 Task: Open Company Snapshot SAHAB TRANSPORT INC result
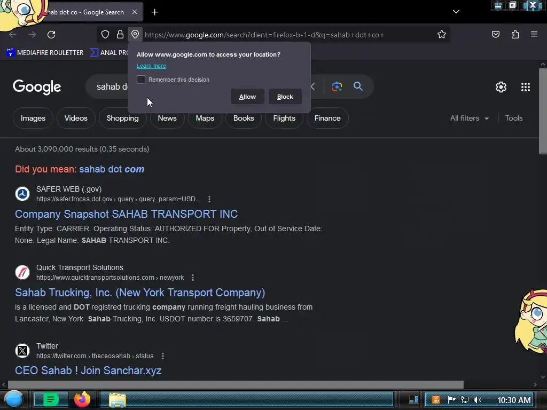click(x=126, y=214)
